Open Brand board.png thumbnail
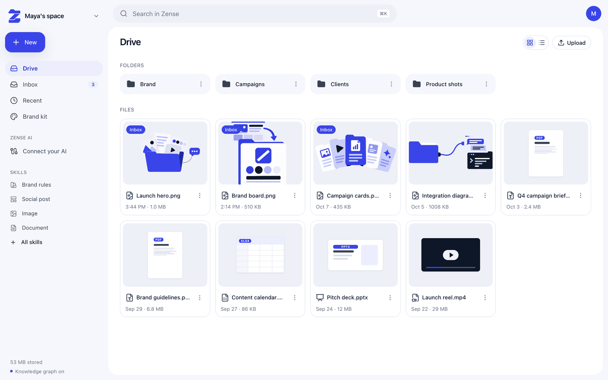This screenshot has height=380, width=608. pyautogui.click(x=260, y=153)
